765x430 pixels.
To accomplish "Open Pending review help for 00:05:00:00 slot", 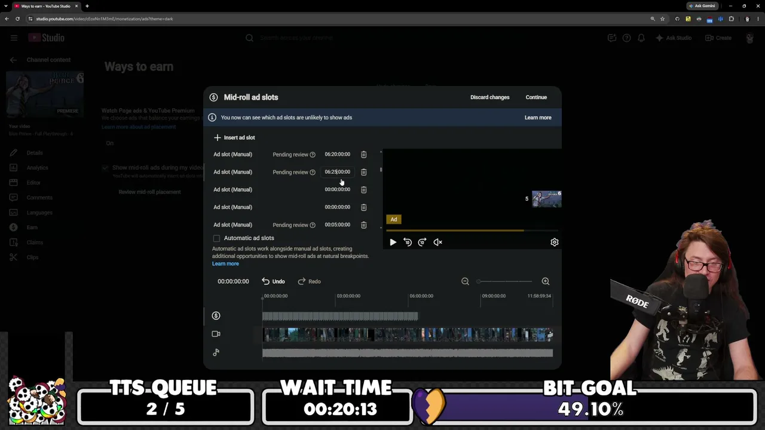I will (312, 225).
